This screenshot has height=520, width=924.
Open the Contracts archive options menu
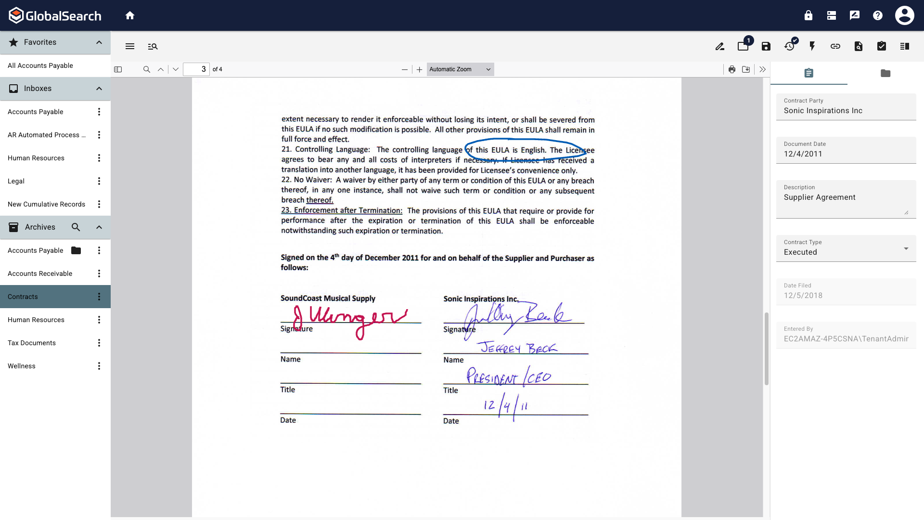[99, 297]
